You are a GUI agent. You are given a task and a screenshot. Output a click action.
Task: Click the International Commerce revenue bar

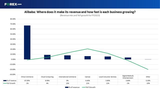pyautogui.click(x=67, y=57)
